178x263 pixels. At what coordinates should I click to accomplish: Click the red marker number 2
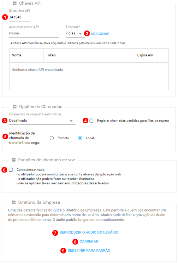pyautogui.click(x=87, y=33)
